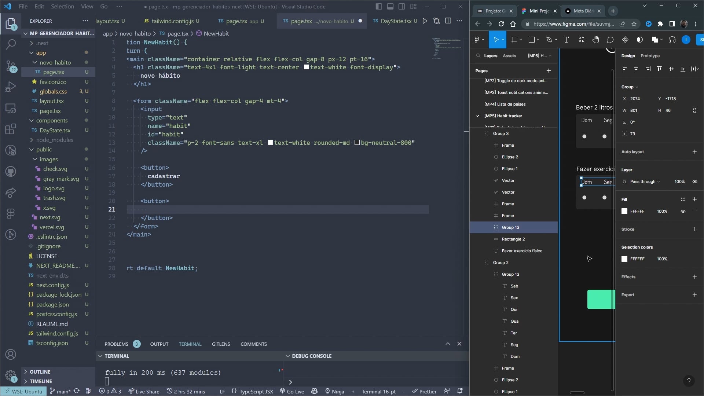The width and height of the screenshot is (704, 396).
Task: Select the Figma Hand tool
Action: (x=595, y=40)
